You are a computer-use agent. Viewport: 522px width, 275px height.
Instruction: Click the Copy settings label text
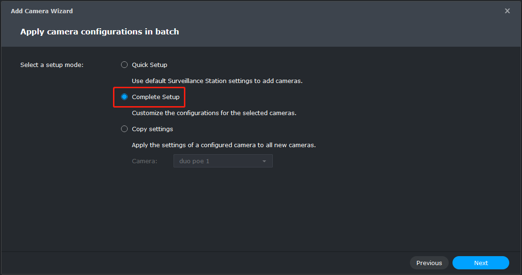click(152, 129)
